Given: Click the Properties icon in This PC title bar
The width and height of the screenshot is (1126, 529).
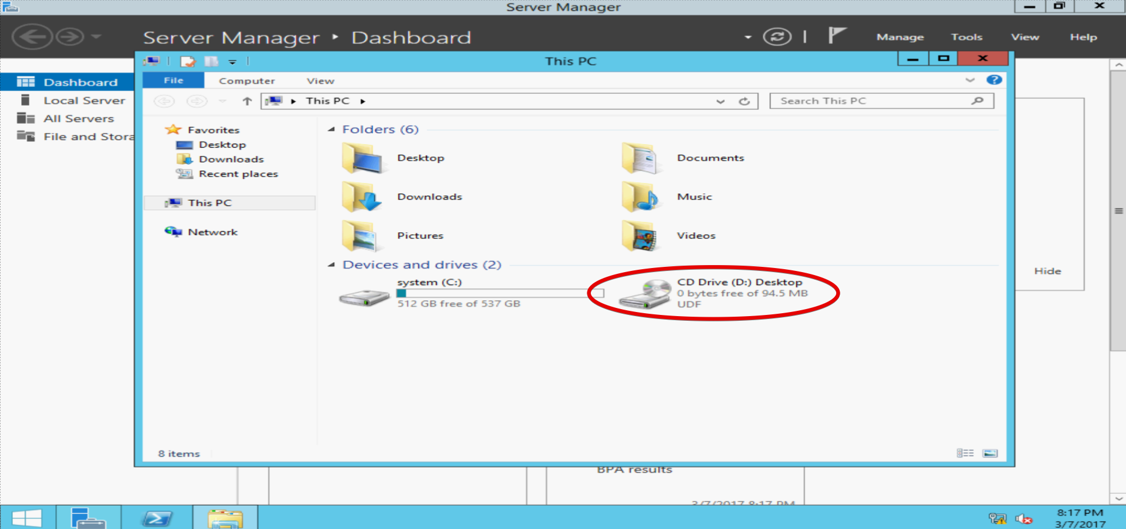Looking at the screenshot, I should pyautogui.click(x=188, y=61).
